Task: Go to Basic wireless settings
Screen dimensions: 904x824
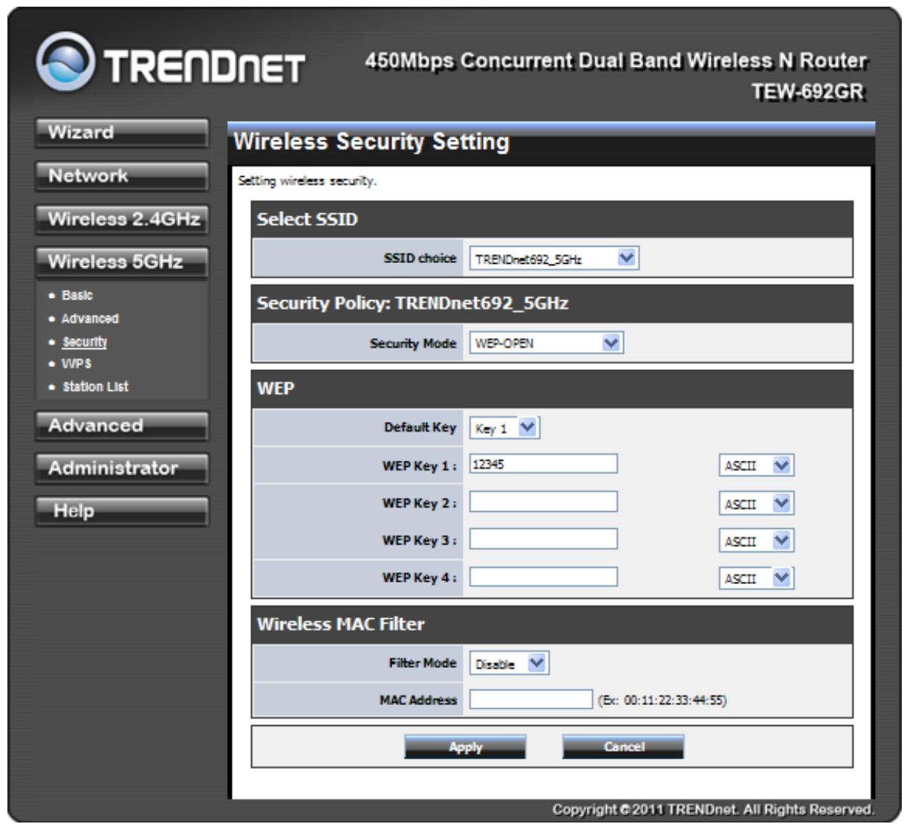Action: click(77, 295)
